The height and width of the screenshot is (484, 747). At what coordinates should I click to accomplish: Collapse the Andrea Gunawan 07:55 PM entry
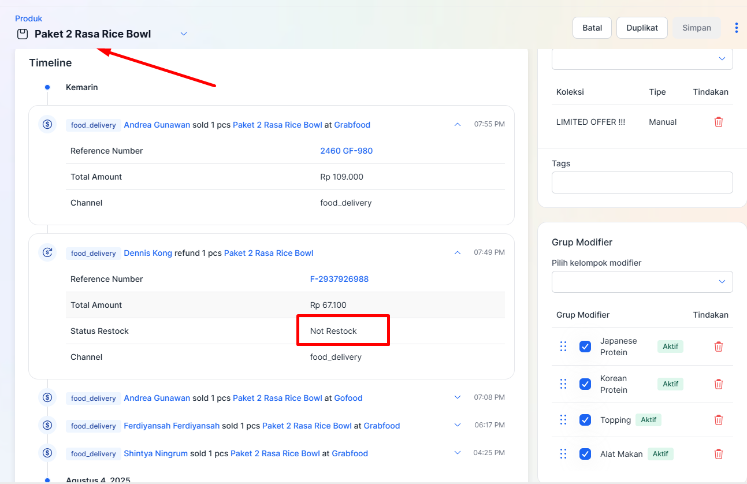pyautogui.click(x=457, y=124)
